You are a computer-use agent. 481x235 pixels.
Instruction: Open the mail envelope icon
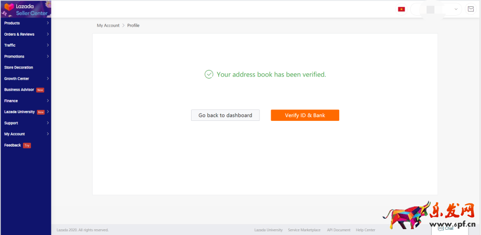(x=471, y=9)
